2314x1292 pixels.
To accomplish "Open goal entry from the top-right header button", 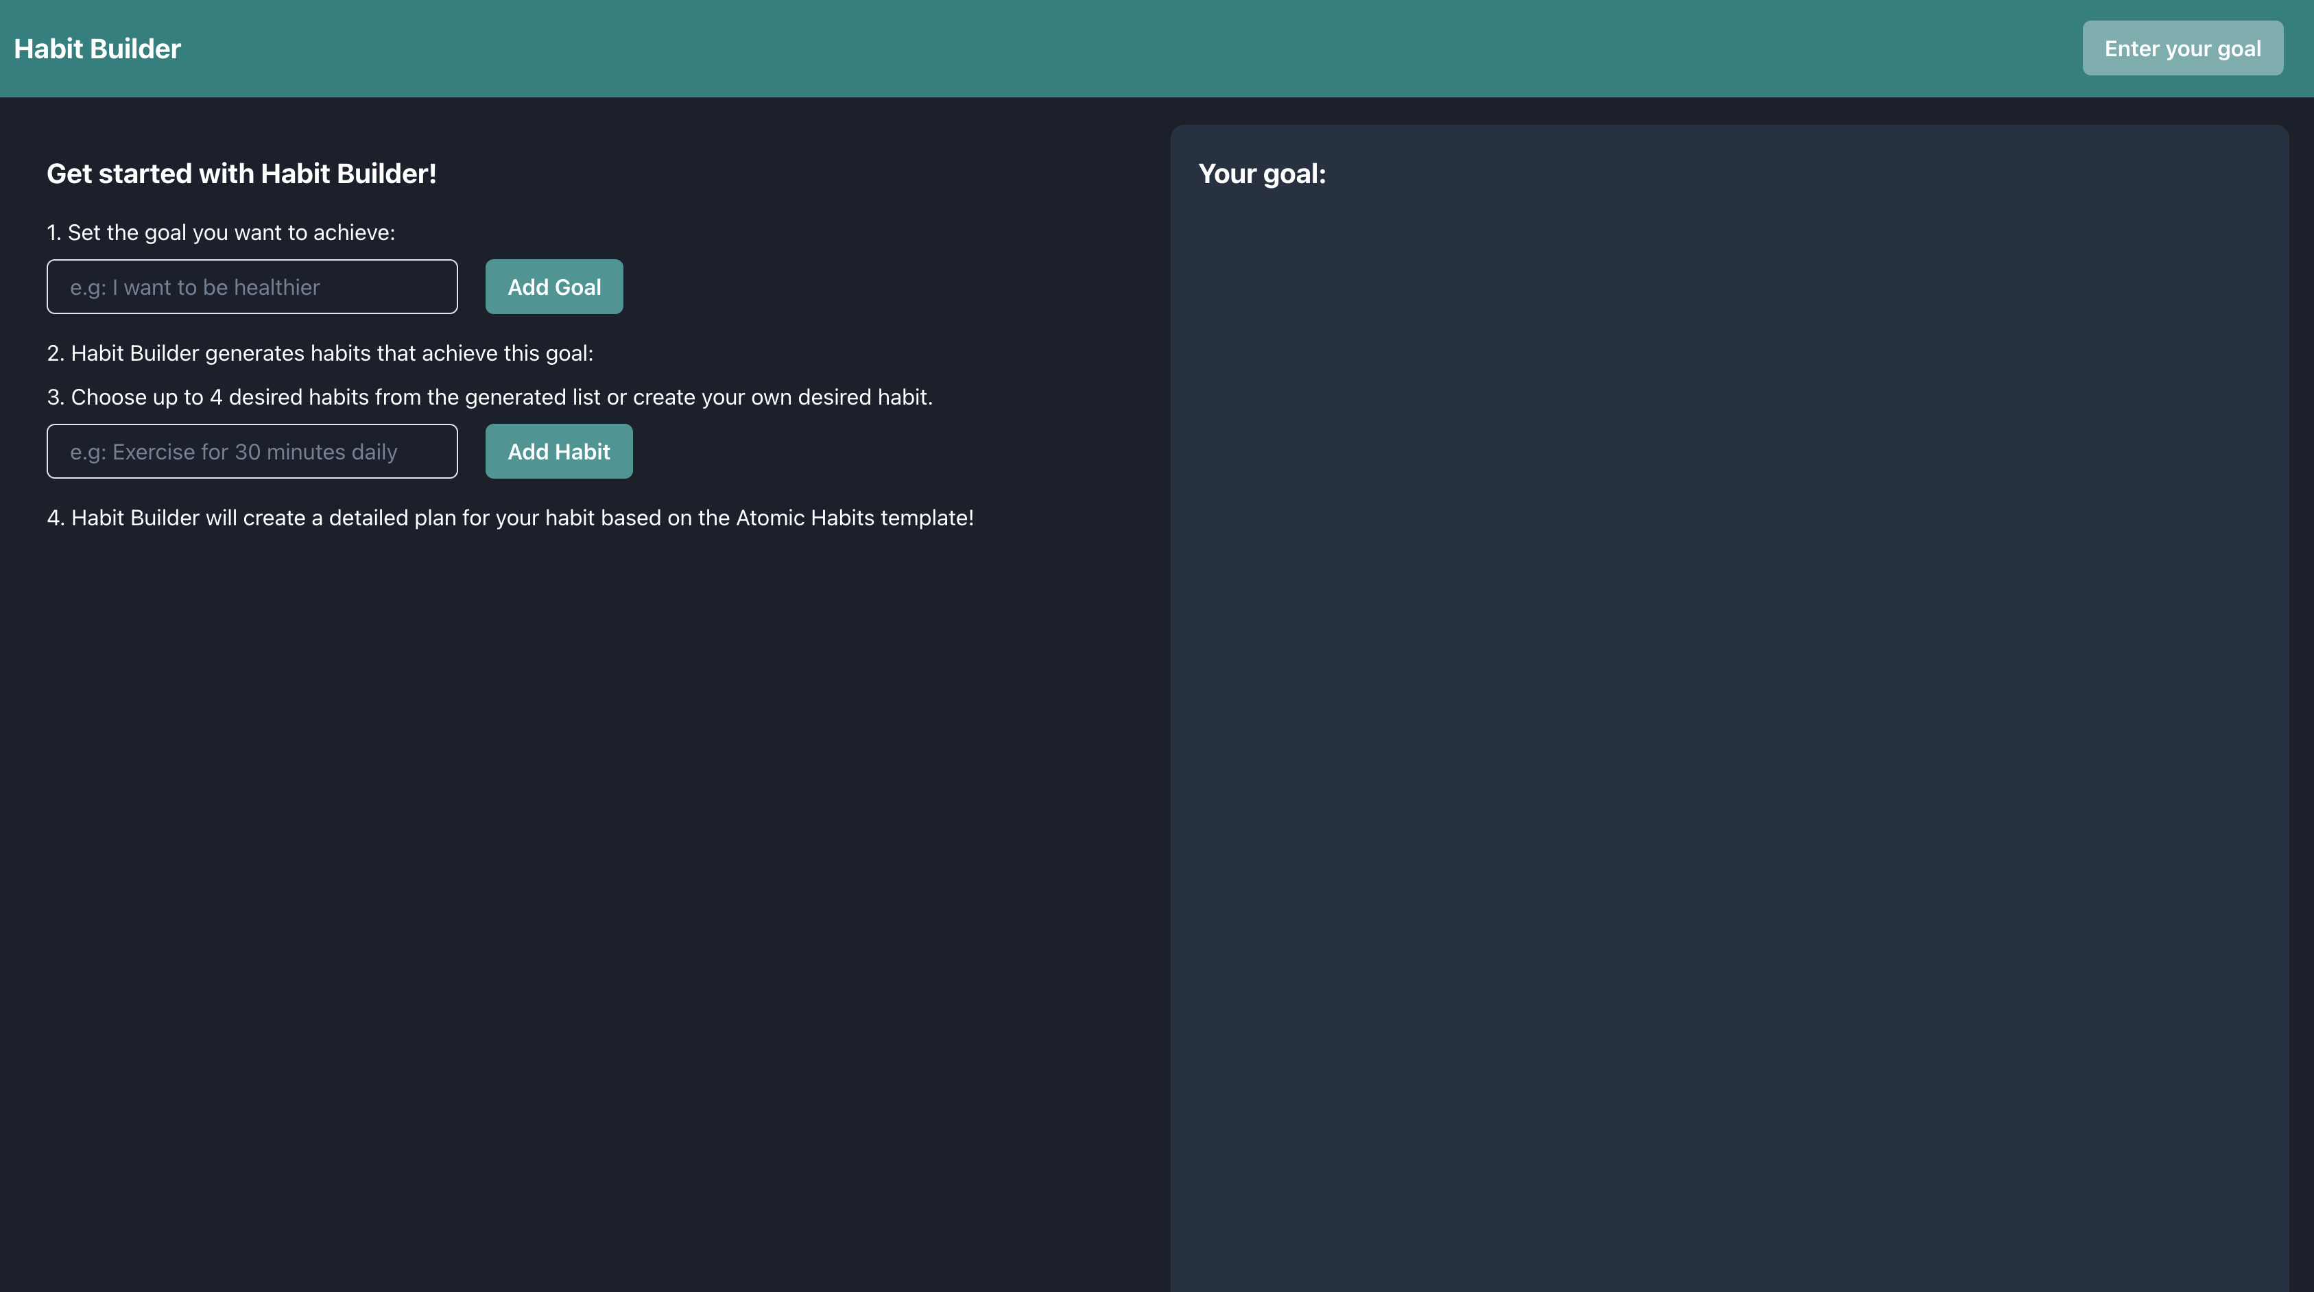I will coord(2181,49).
